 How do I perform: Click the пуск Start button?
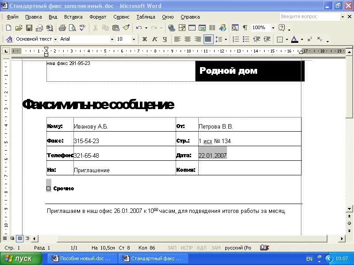pos(21,258)
